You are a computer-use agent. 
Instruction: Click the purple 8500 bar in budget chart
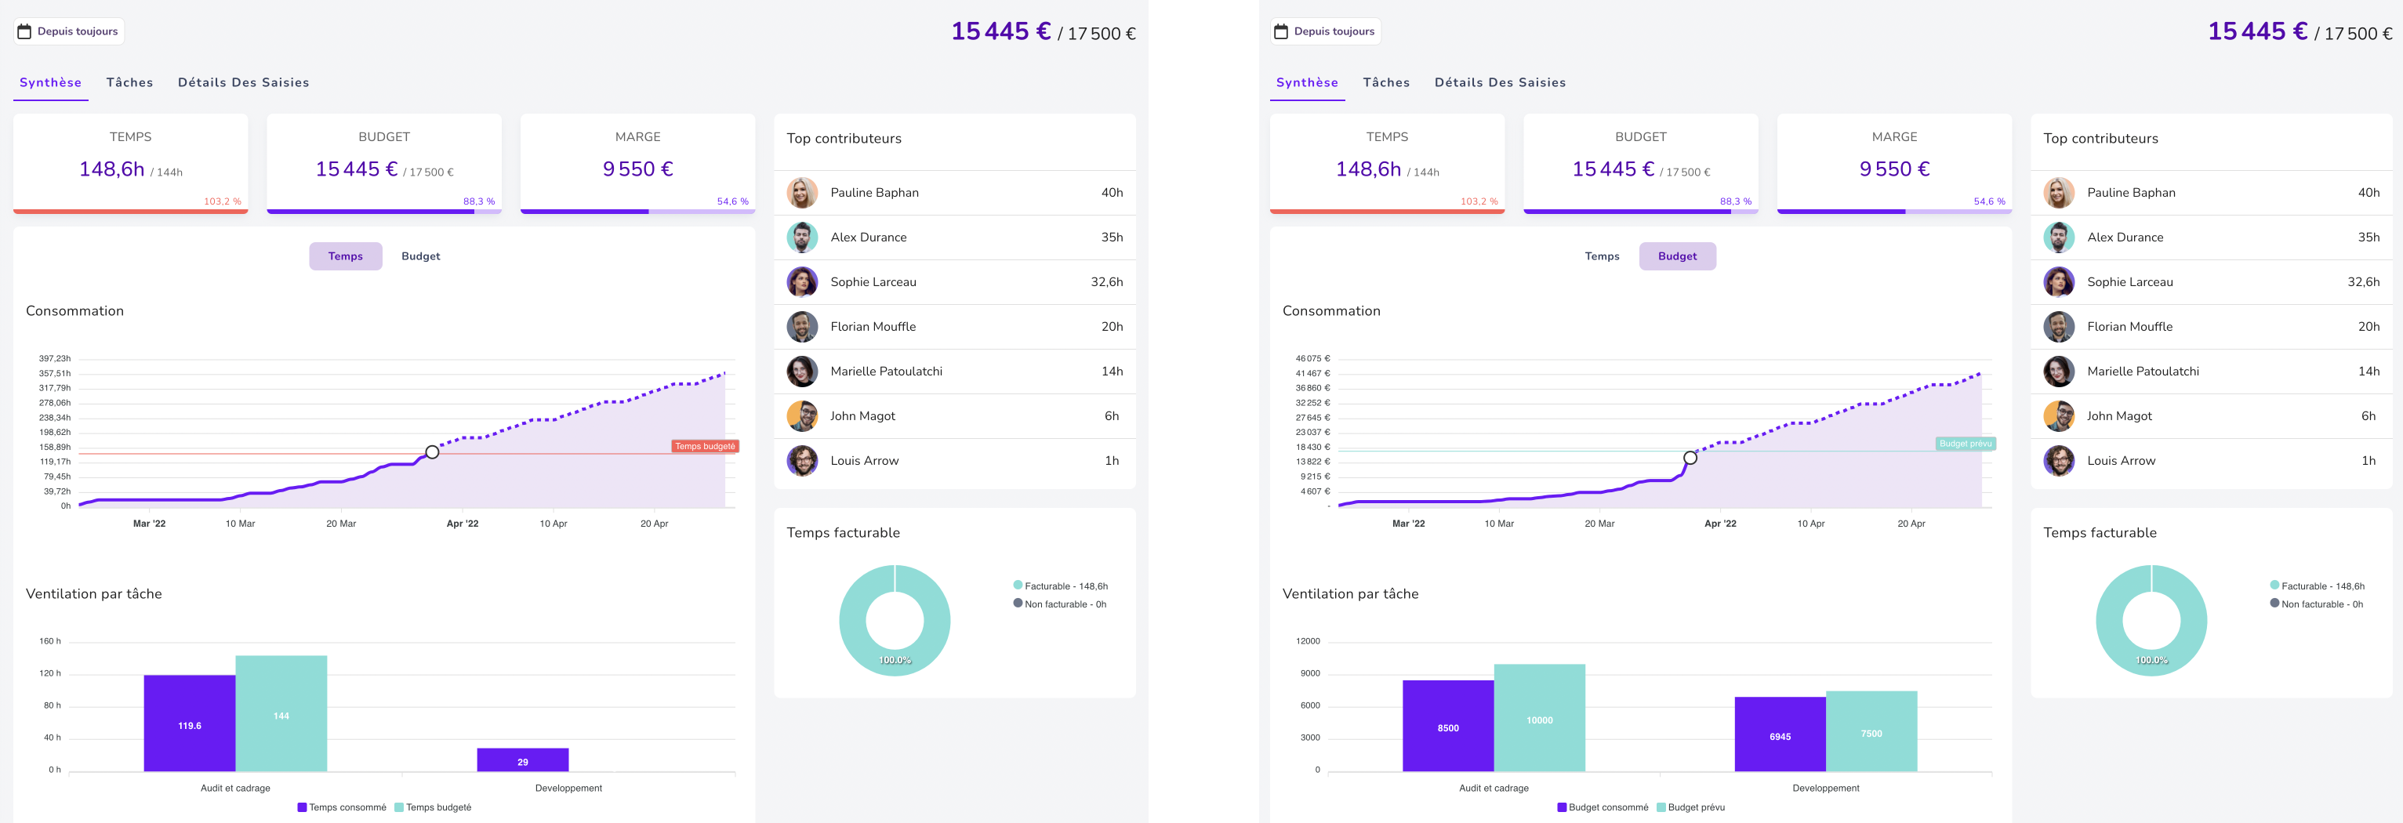[1448, 726]
